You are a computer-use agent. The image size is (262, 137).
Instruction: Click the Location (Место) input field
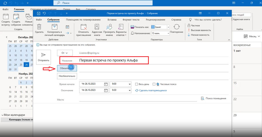click(x=138, y=99)
